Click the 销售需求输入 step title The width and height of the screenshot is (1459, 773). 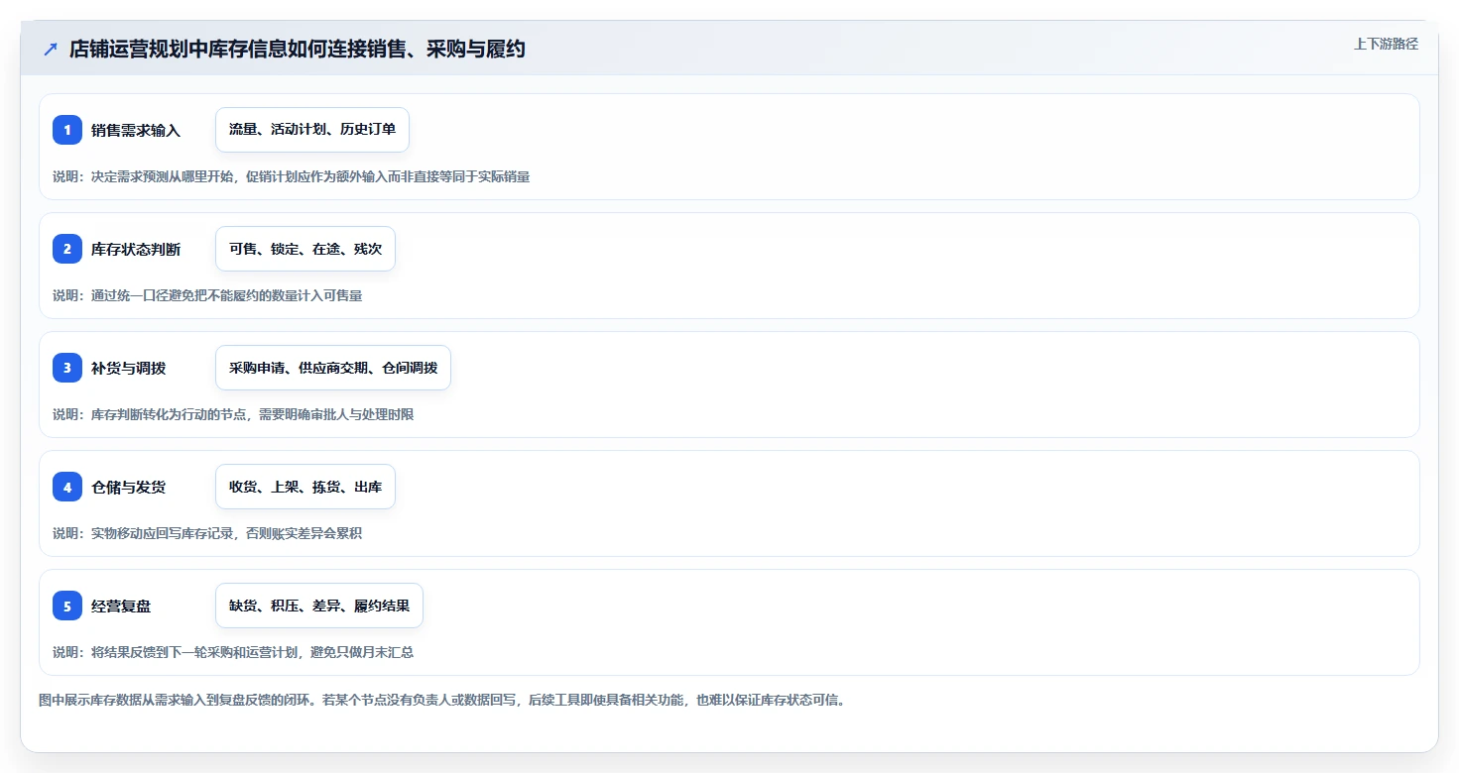coord(136,130)
